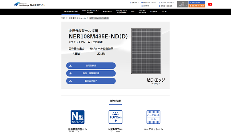Image resolution: width=231 pixels, height=132 pixels.
Task: Click the ゼロ・エッジ ハイパワー logo
Action: 156,81
